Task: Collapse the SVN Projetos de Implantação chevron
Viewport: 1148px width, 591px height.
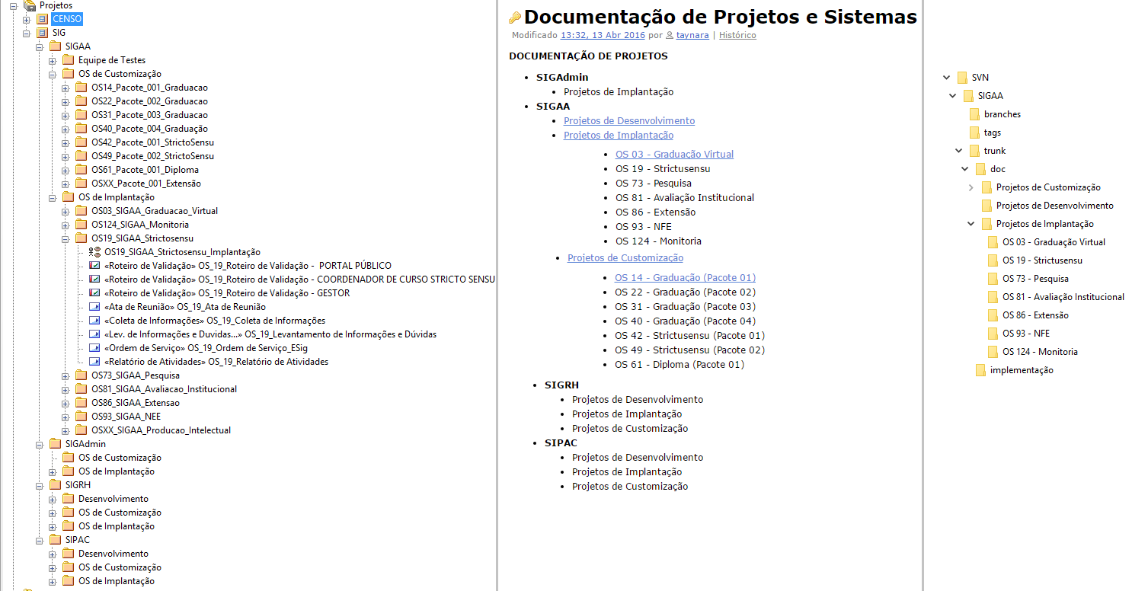Action: 971,224
